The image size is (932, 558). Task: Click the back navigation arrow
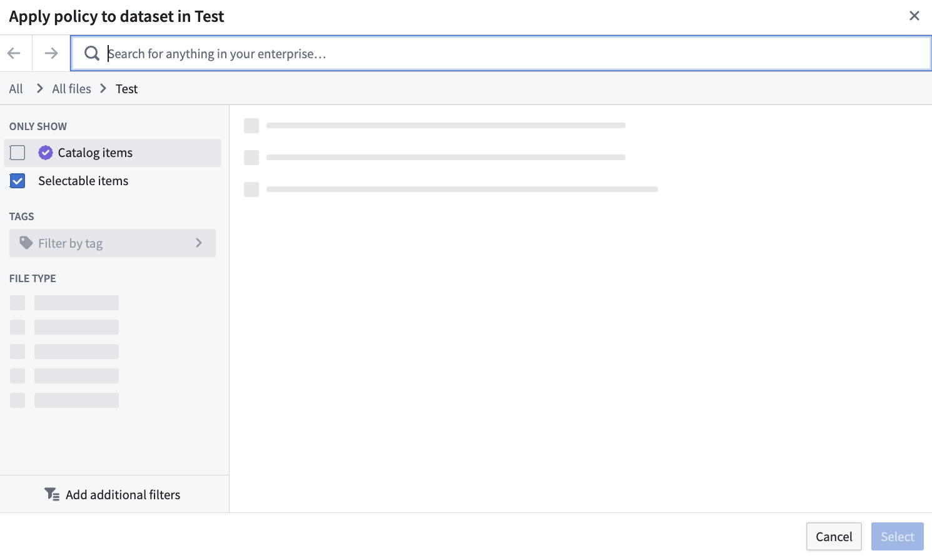coord(14,53)
